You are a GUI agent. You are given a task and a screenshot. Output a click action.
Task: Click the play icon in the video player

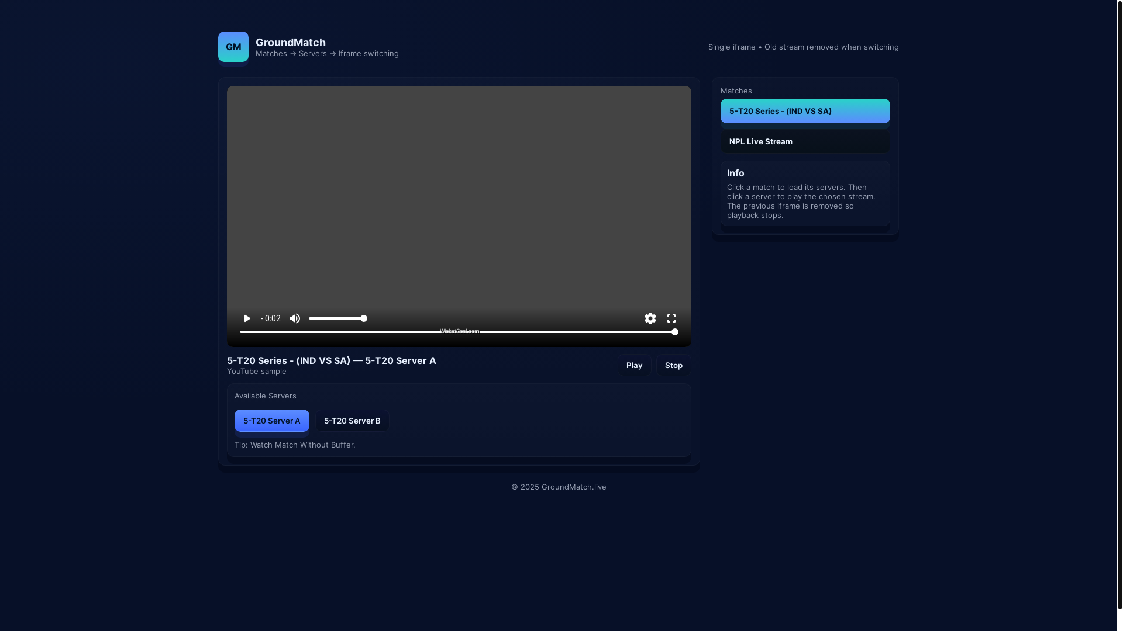pyautogui.click(x=247, y=318)
